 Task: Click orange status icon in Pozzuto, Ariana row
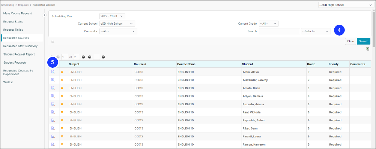point(62,104)
